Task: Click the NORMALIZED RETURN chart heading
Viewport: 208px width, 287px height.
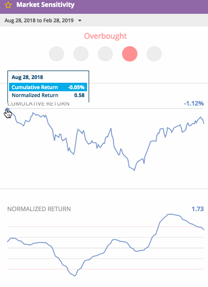Action: (x=39, y=209)
